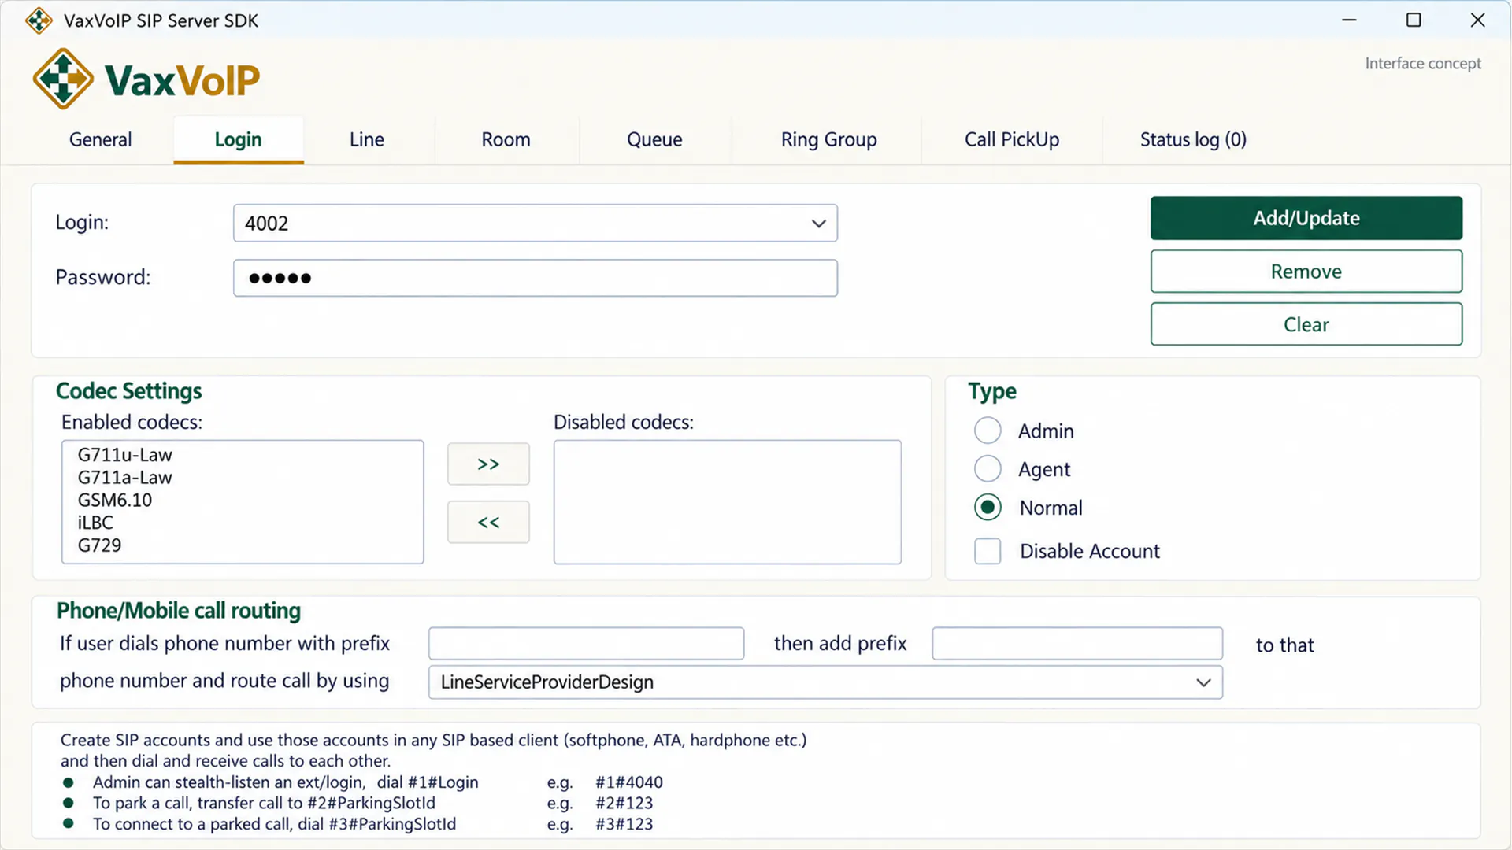This screenshot has height=850, width=1512.
Task: Click the app icon in the title bar
Action: [39, 20]
